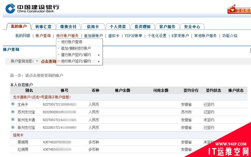Image resolution: width=251 pixels, height=157 pixels.
Task: Click the 红姚明 credit card name
Action: coord(23,149)
